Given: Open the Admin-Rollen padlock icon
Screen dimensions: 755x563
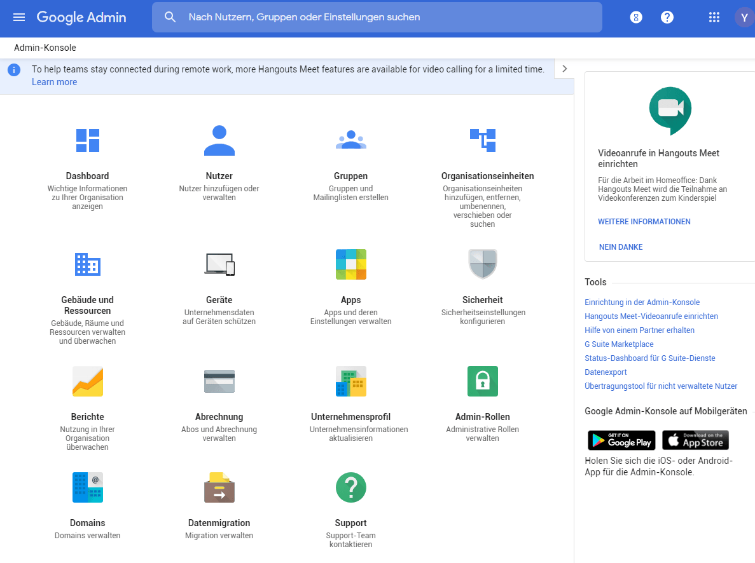Looking at the screenshot, I should click(x=483, y=381).
